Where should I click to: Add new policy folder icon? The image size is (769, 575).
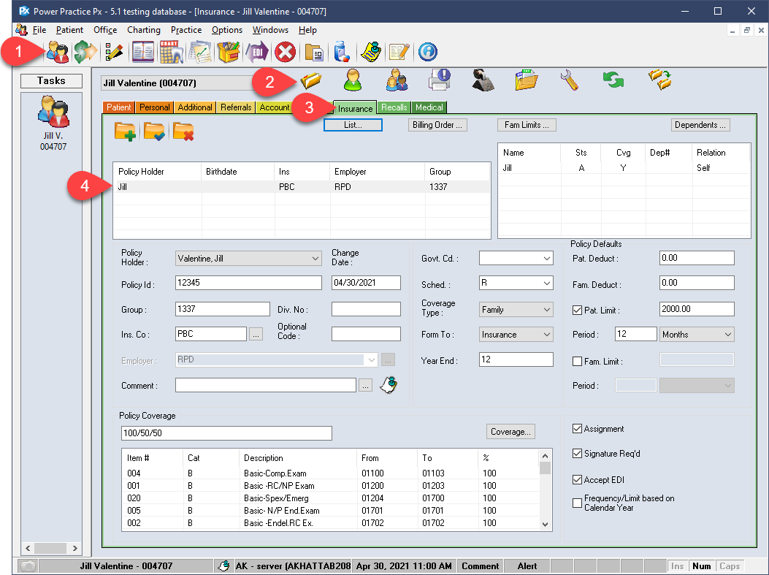[125, 132]
